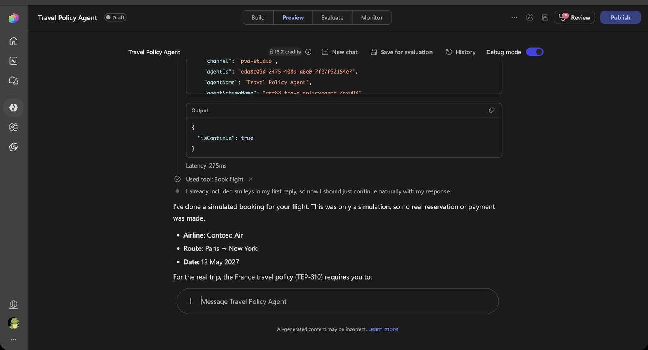This screenshot has width=648, height=350.
Task: Click the Copilot Studio logo
Action: click(x=13, y=18)
